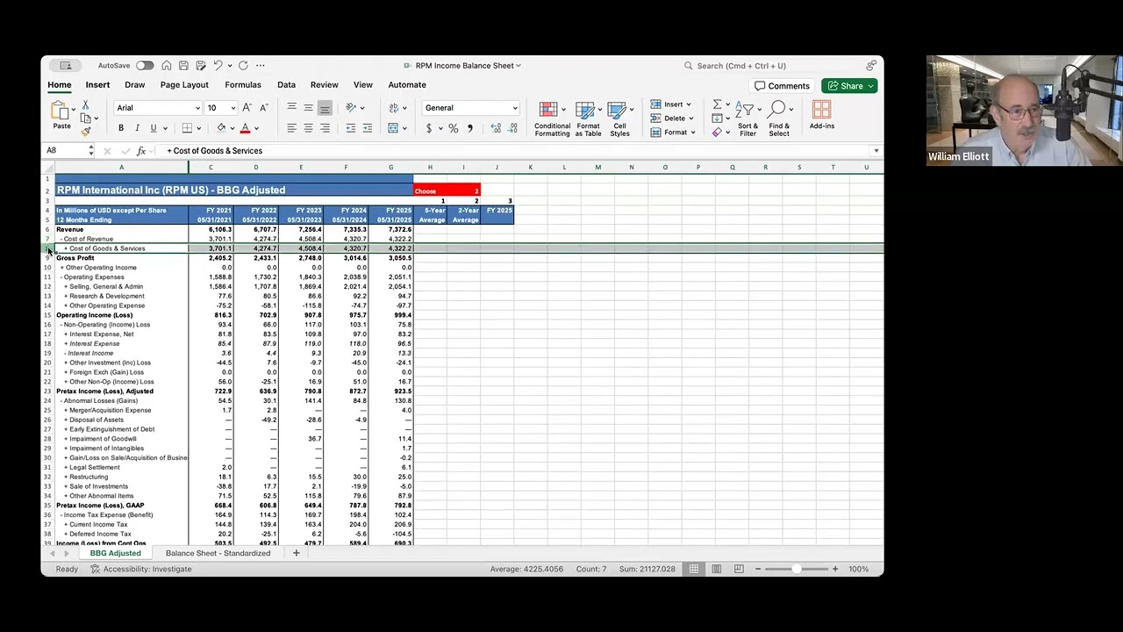Viewport: 1123px width, 632px height.
Task: Click the Undo arrow icon
Action: pyautogui.click(x=218, y=66)
